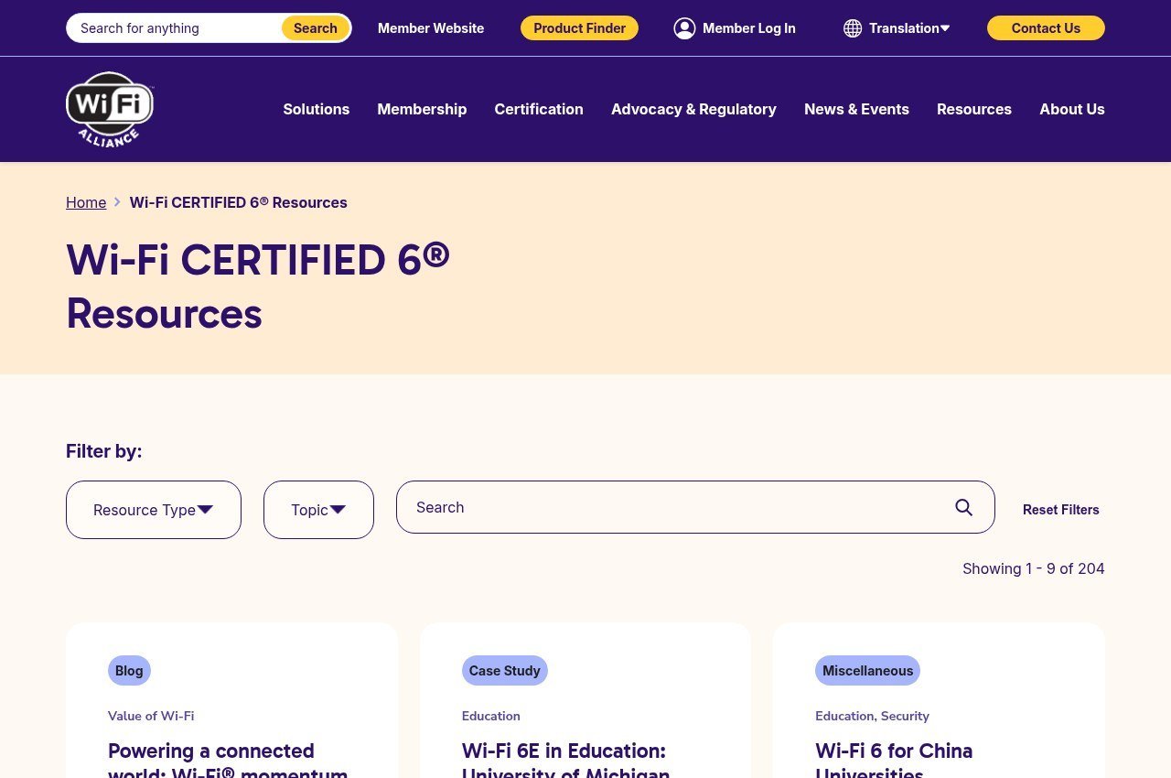Click the Contact Us button
The image size is (1171, 778).
tap(1046, 28)
